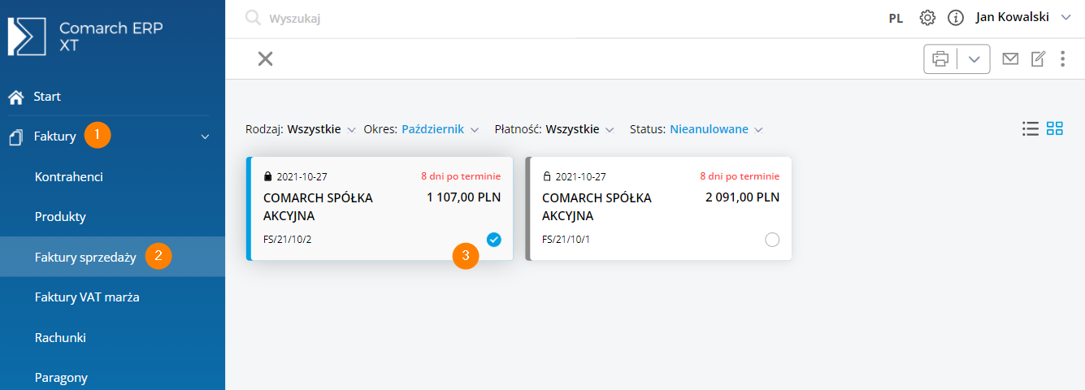The height and width of the screenshot is (390, 1085).
Task: Collapse the Faktury menu chevron
Action: click(205, 137)
